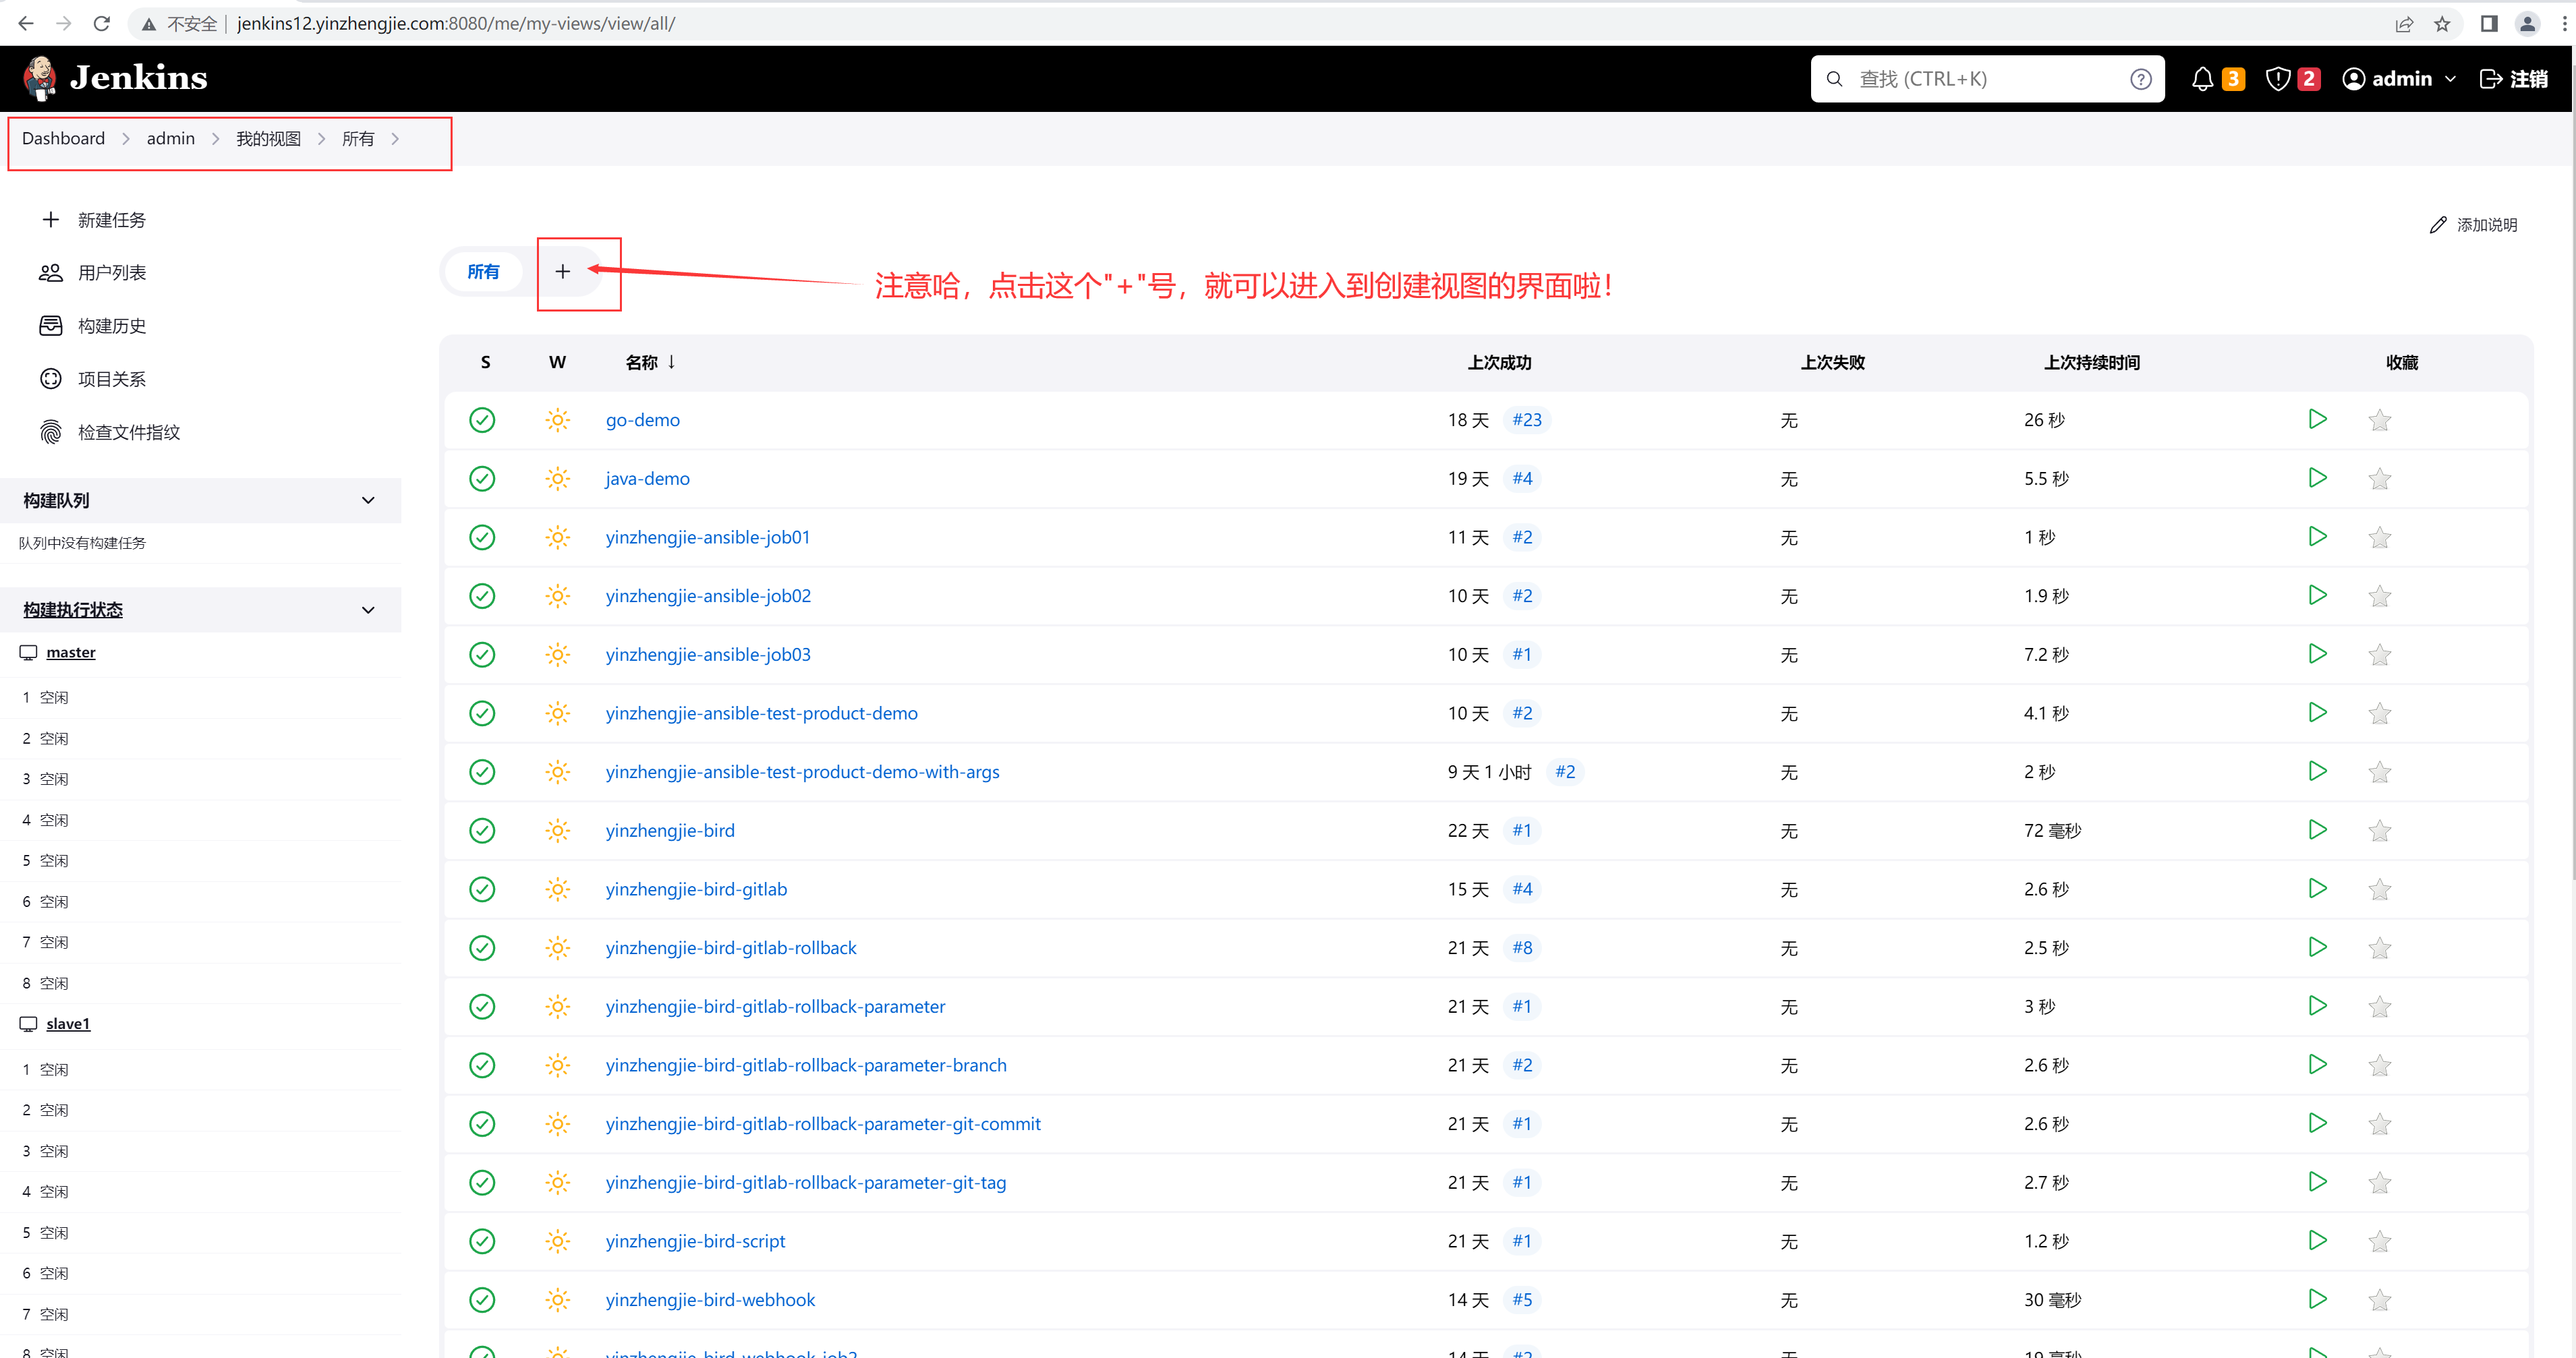Viewport: 2576px width, 1358px height.
Task: Click plus tab to create view
Action: click(563, 272)
